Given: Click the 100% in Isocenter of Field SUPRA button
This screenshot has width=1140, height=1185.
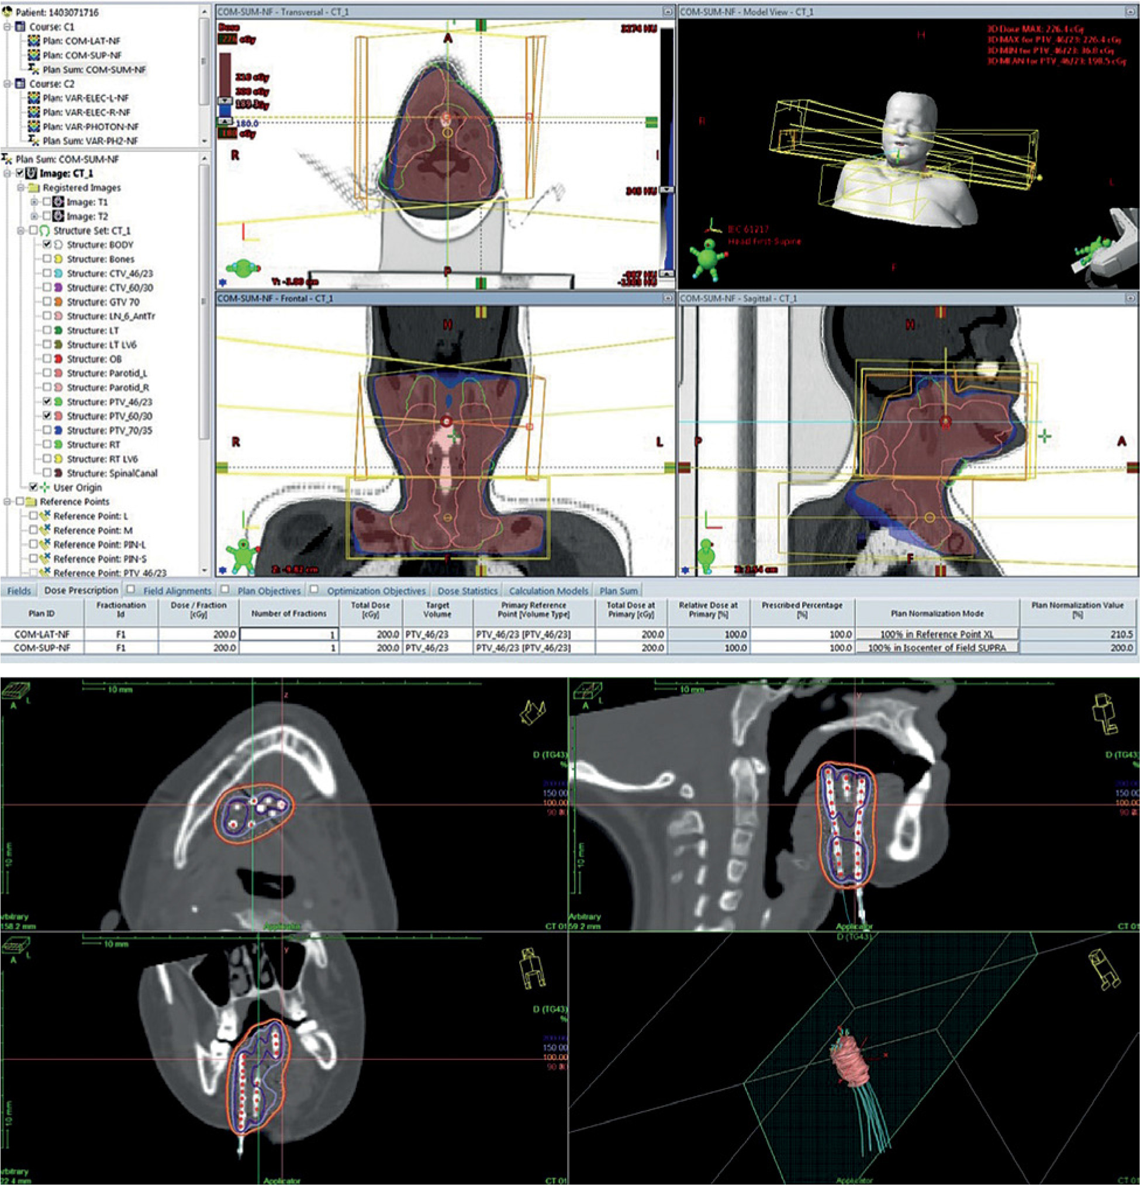Looking at the screenshot, I should pyautogui.click(x=937, y=648).
